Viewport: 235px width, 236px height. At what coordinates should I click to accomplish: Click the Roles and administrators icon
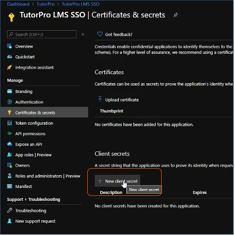click(x=9, y=176)
